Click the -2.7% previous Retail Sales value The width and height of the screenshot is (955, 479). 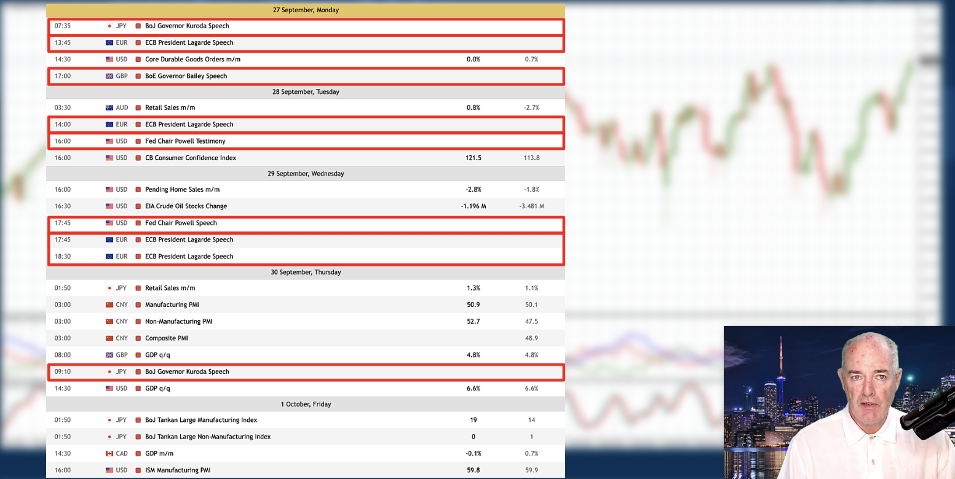[531, 107]
